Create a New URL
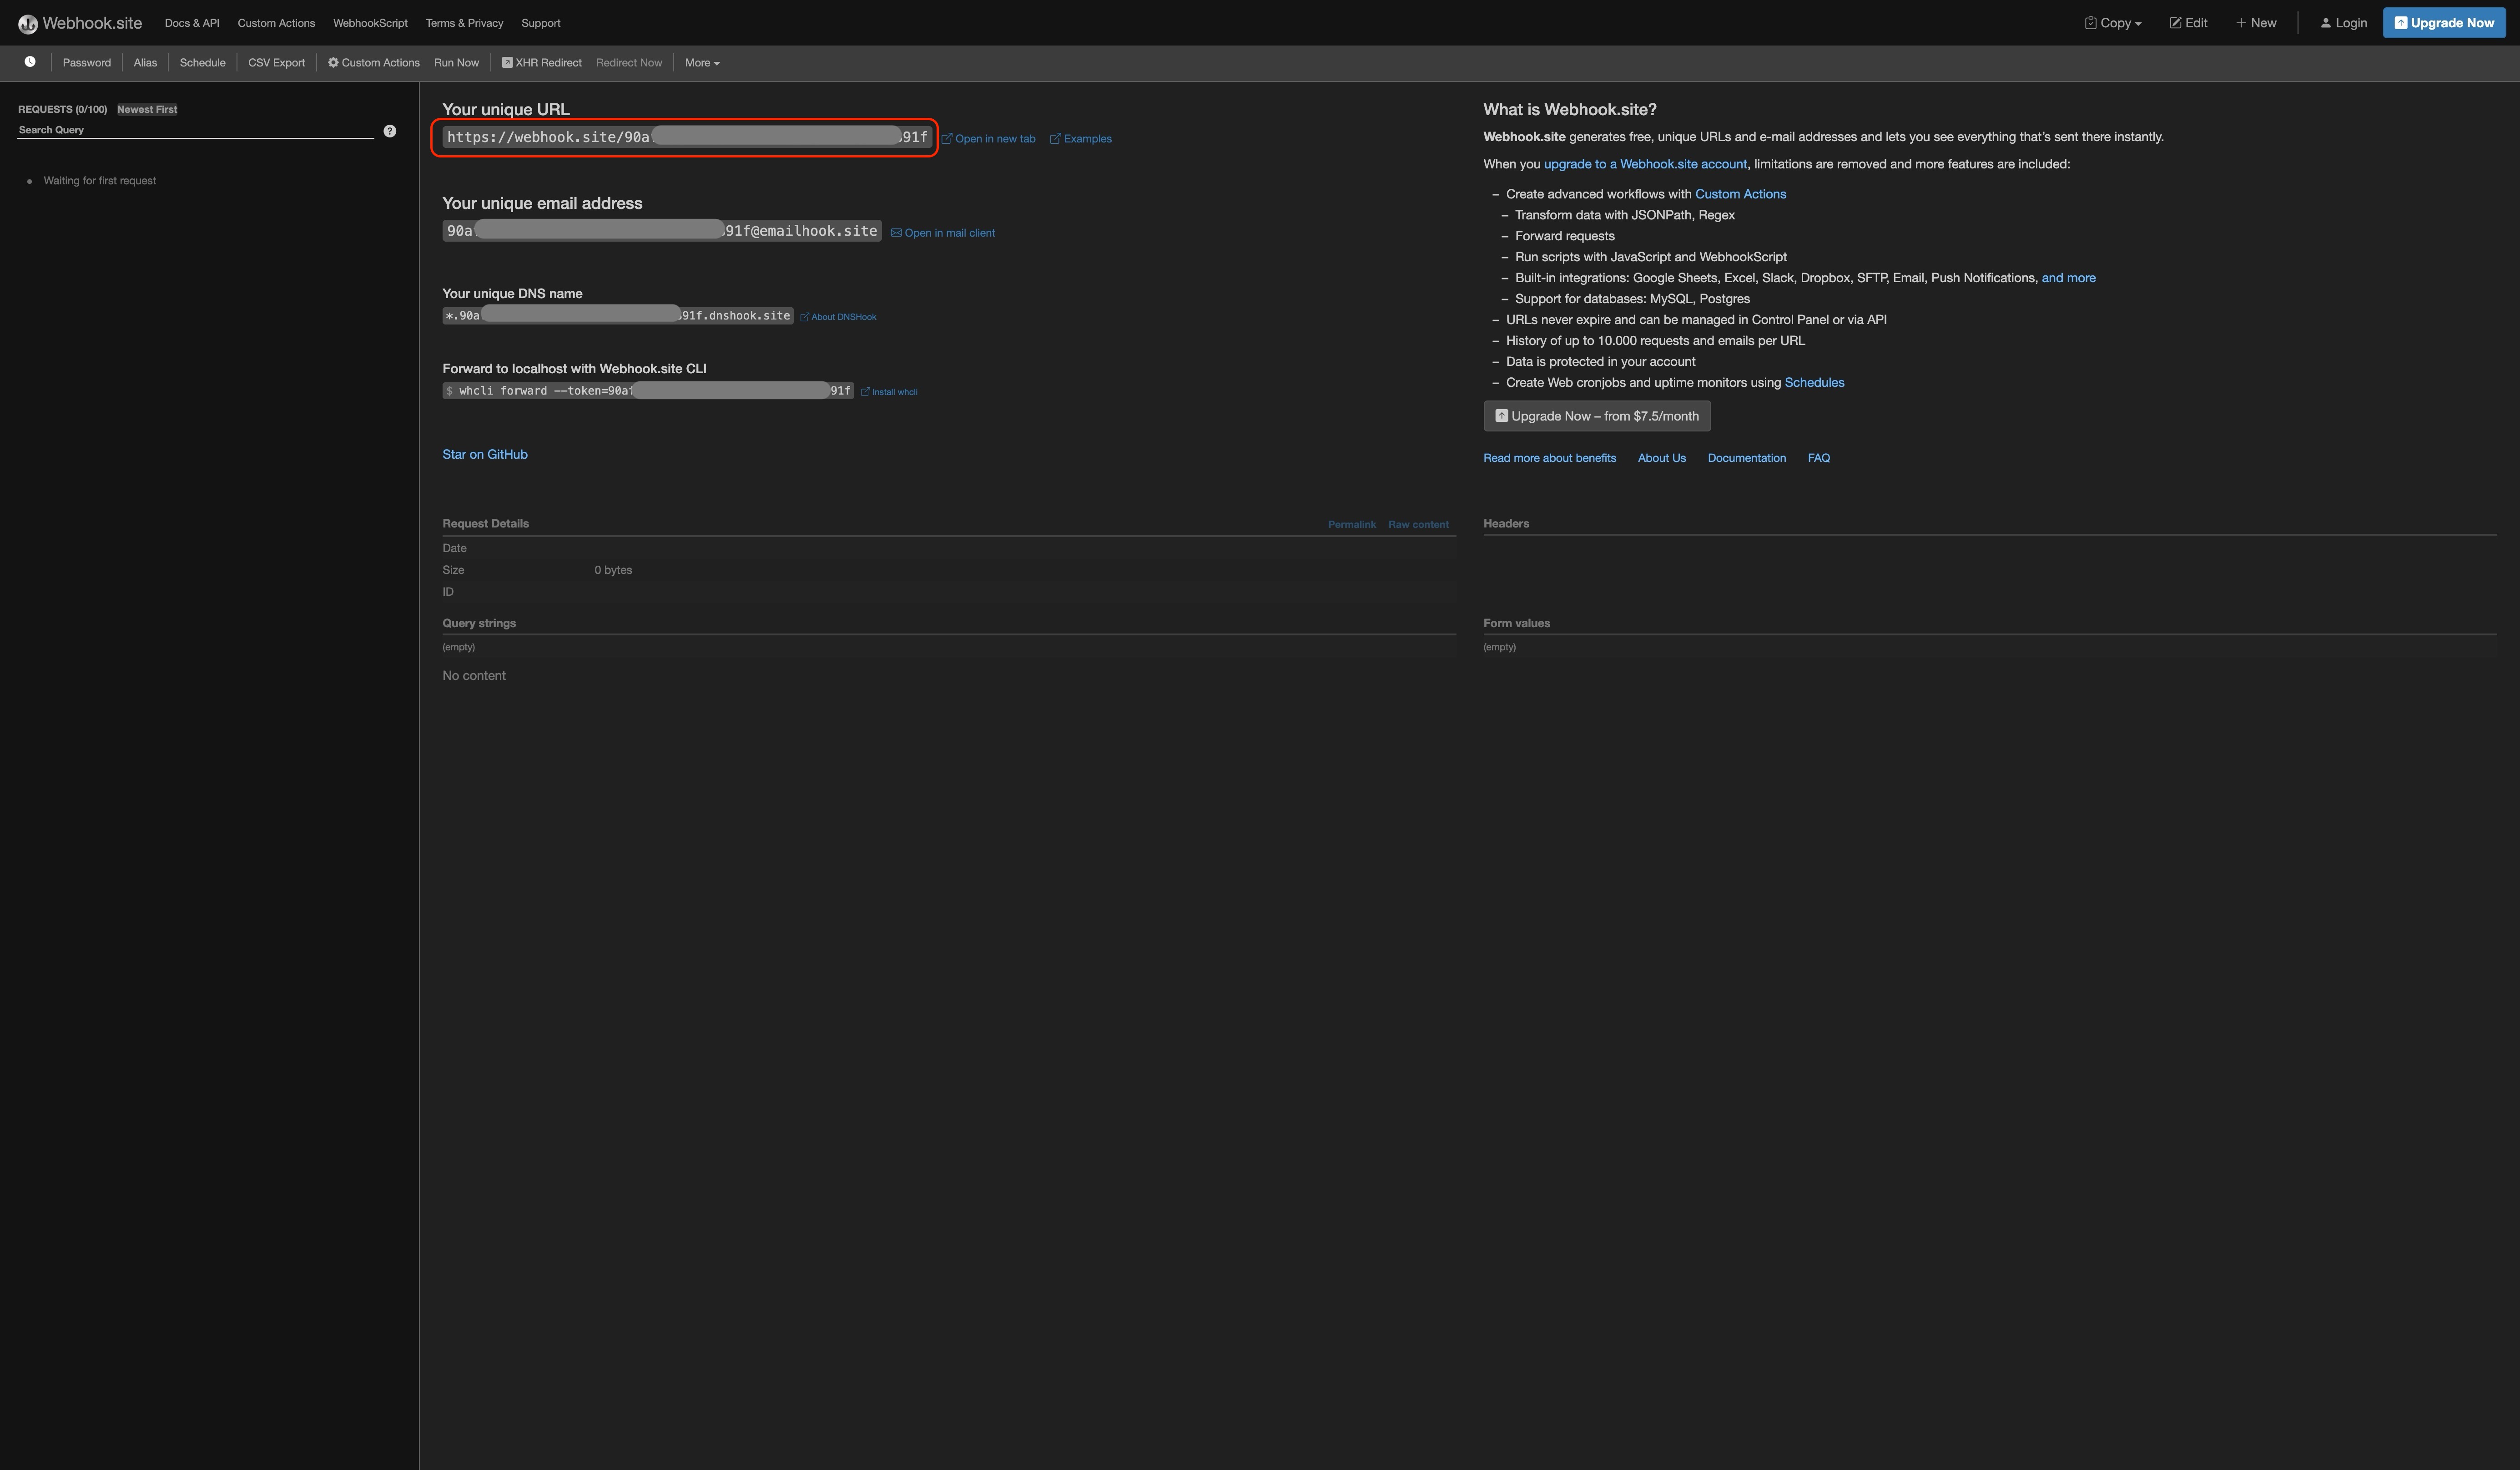This screenshot has width=2520, height=1470. tap(2257, 23)
